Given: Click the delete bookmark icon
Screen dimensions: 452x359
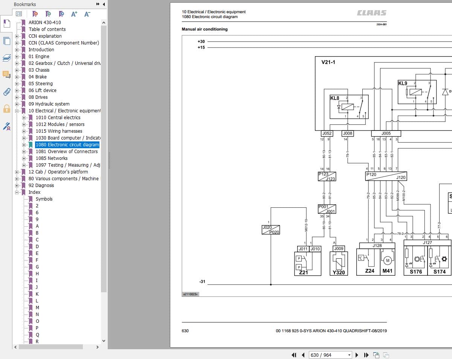Looking at the screenshot, I should tap(35, 14).
